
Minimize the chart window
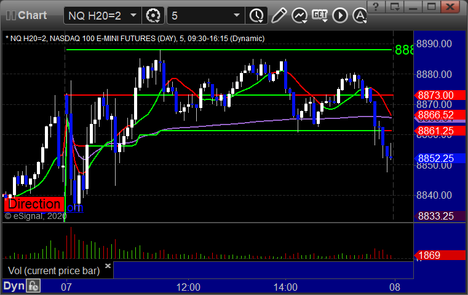[413, 7]
